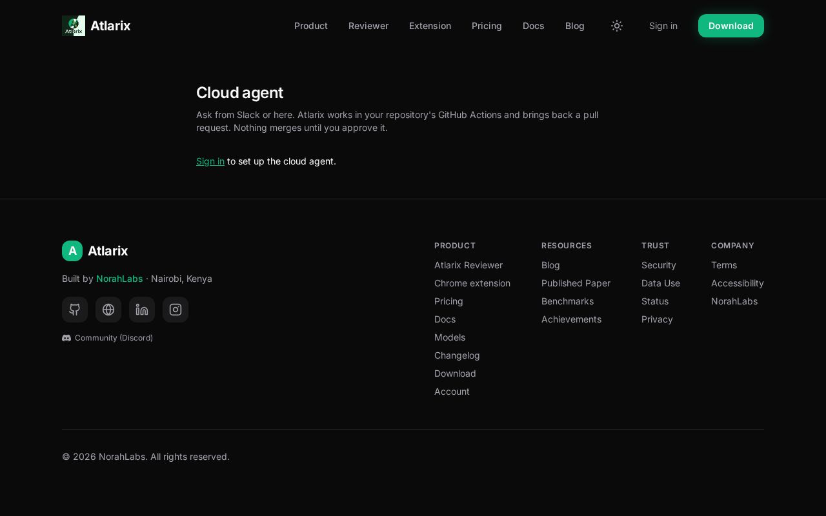The height and width of the screenshot is (516, 826).
Task: Click the green A logo in footer
Action: pyautogui.click(x=72, y=251)
